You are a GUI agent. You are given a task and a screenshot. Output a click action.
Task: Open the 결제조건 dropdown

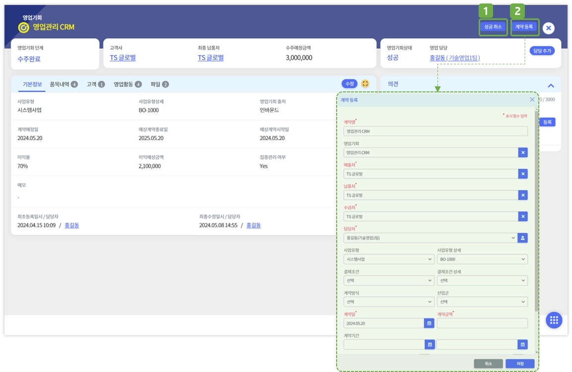[x=389, y=281]
